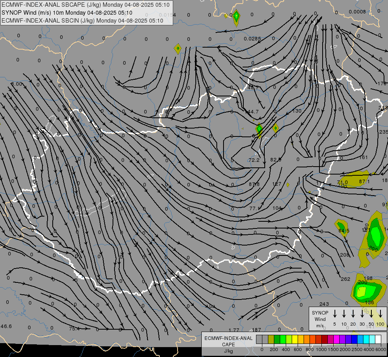Click the 104 value on the map
Screen dimensions: 388x357
coord(277,208)
